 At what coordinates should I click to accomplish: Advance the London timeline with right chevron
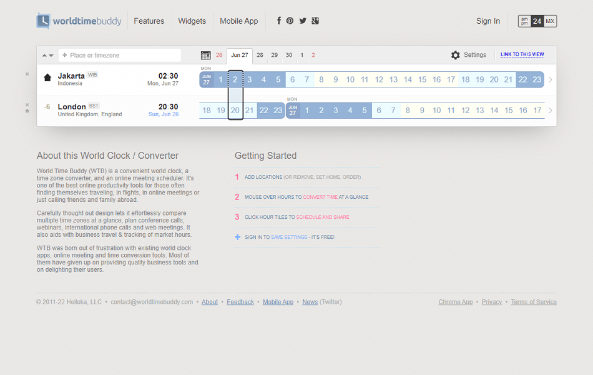point(551,111)
